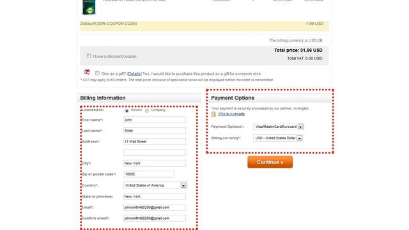The width and height of the screenshot is (409, 230).
Task: Open the Billing currency dropdown
Action: coord(278,138)
